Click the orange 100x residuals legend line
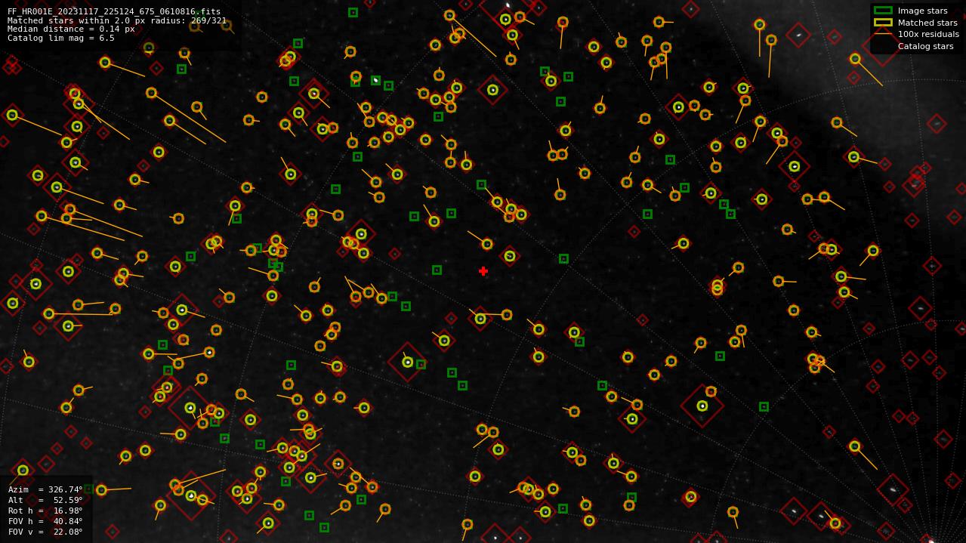Screen dimensions: 966x543 point(883,34)
